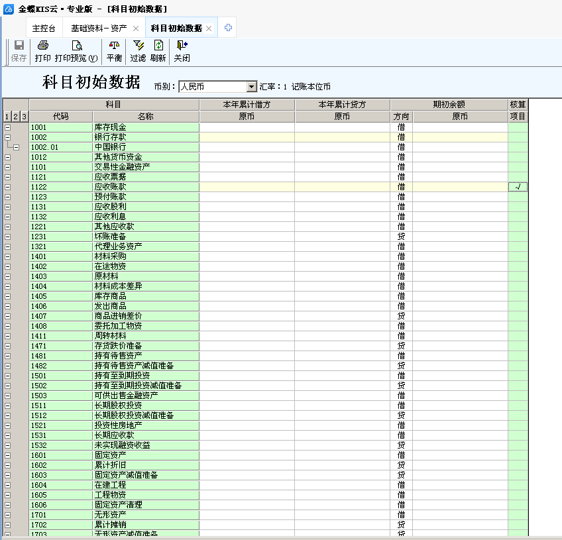Show outline level 2 in the grid
Viewport: 562px width, 540px height.
coord(16,117)
